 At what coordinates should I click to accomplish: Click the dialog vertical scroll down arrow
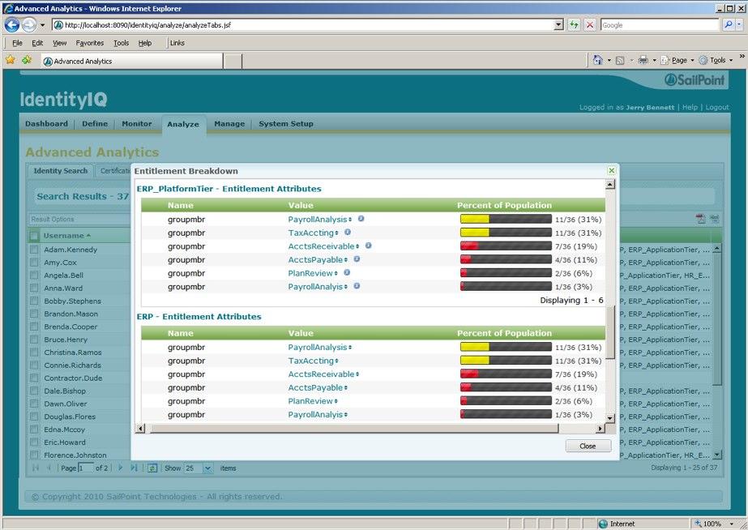click(609, 418)
